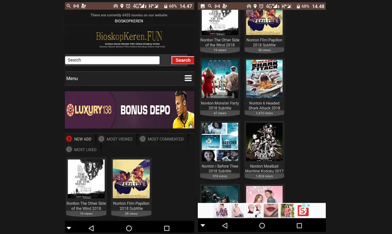Open the 6 Headed Shark Attack poster
The image size is (392, 234).
(x=264, y=79)
